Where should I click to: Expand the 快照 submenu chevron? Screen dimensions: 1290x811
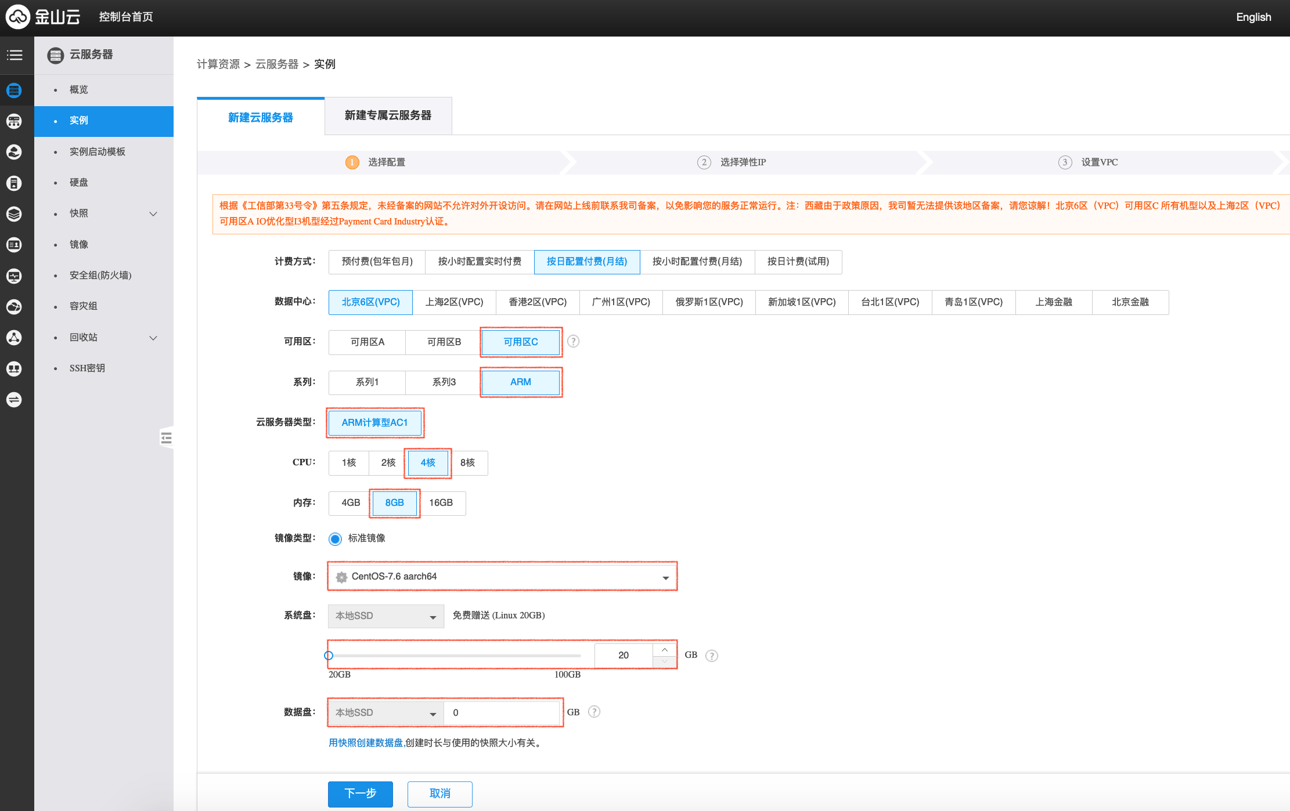pos(153,213)
